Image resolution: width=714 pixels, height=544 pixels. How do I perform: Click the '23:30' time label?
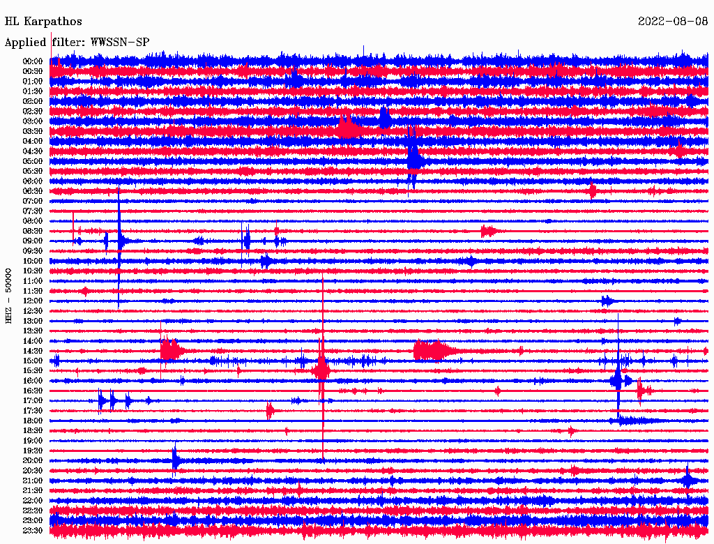33,531
